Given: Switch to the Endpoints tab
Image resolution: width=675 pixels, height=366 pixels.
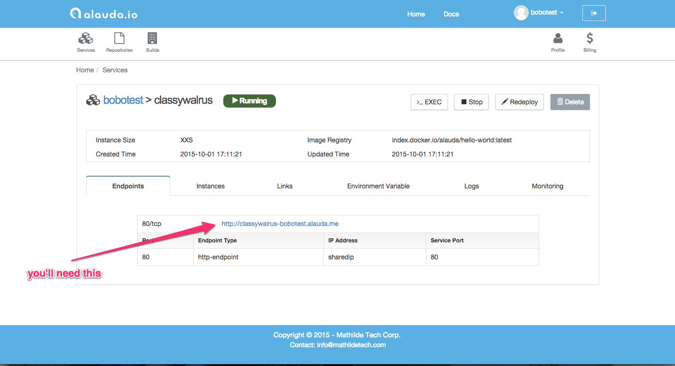Looking at the screenshot, I should coord(128,186).
